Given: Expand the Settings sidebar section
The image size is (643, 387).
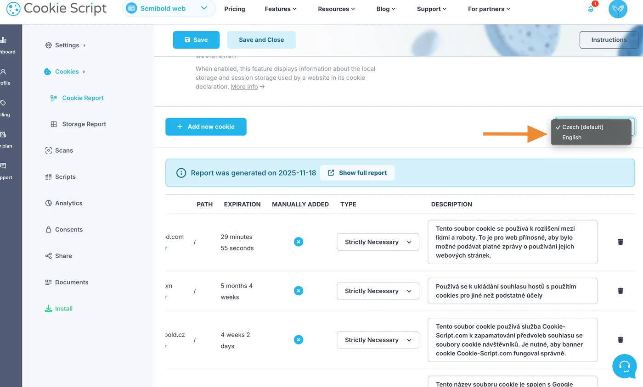Looking at the screenshot, I should (66, 45).
